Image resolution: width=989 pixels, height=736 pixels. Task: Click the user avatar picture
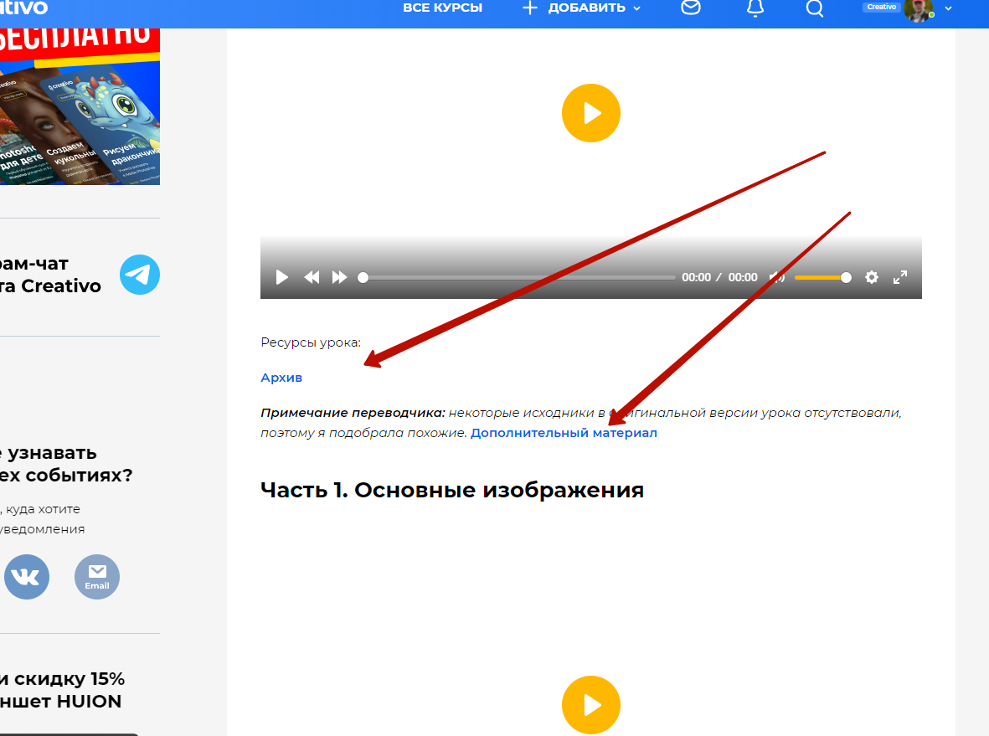click(918, 9)
